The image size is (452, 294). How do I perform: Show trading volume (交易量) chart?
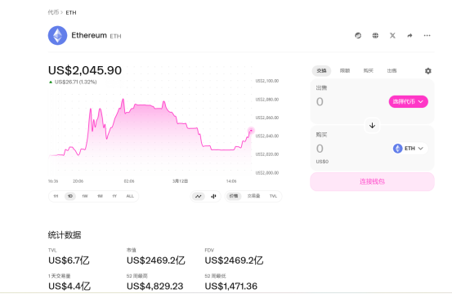coord(253,196)
